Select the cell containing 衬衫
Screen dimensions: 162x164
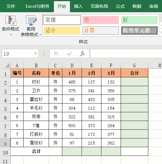tap(36, 82)
